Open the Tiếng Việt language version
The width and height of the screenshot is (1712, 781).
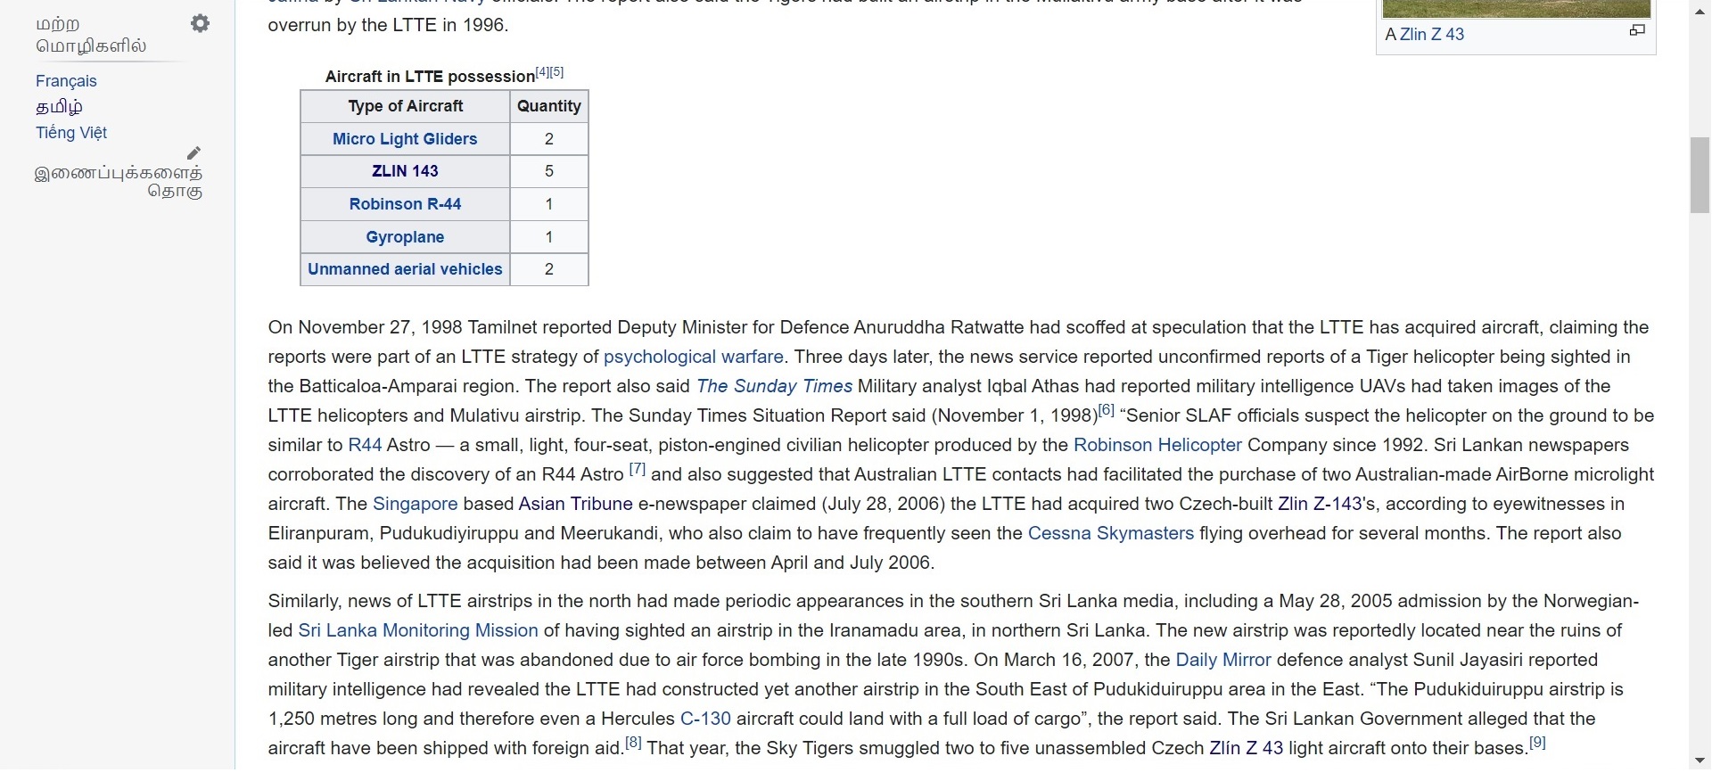pyautogui.click(x=71, y=133)
